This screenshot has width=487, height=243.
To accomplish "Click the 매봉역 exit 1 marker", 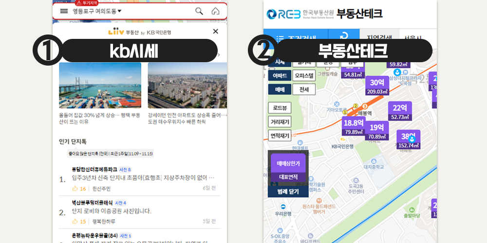I will (344, 112).
